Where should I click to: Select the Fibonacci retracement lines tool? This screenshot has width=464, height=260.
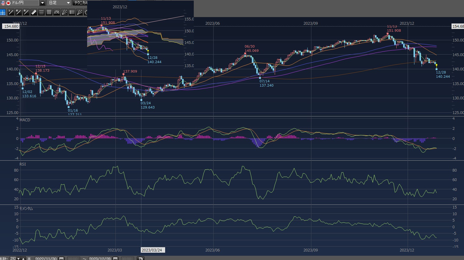49,12
